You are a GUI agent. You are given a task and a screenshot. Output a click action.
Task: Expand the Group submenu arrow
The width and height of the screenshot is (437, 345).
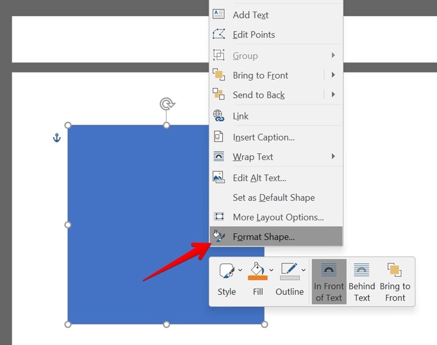click(x=333, y=55)
